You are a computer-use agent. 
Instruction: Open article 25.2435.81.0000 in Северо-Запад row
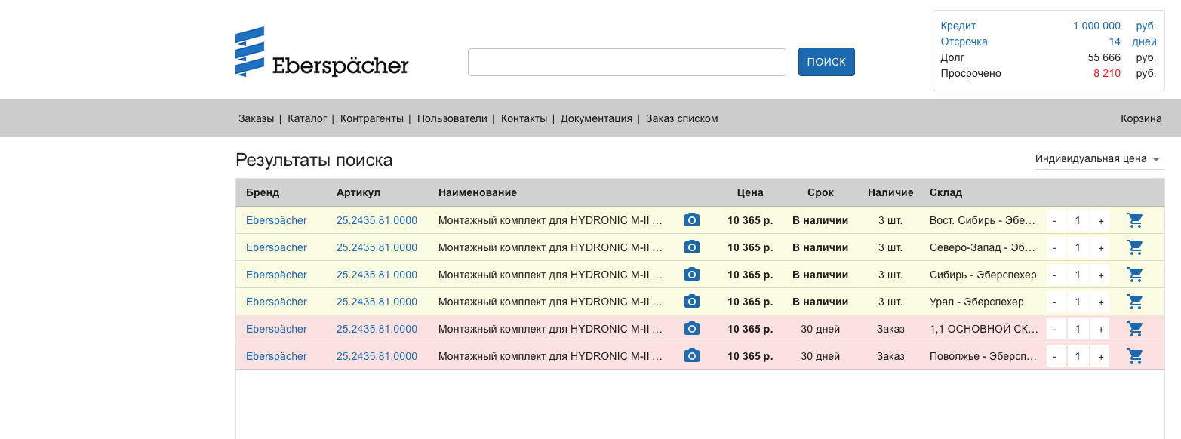(x=377, y=247)
